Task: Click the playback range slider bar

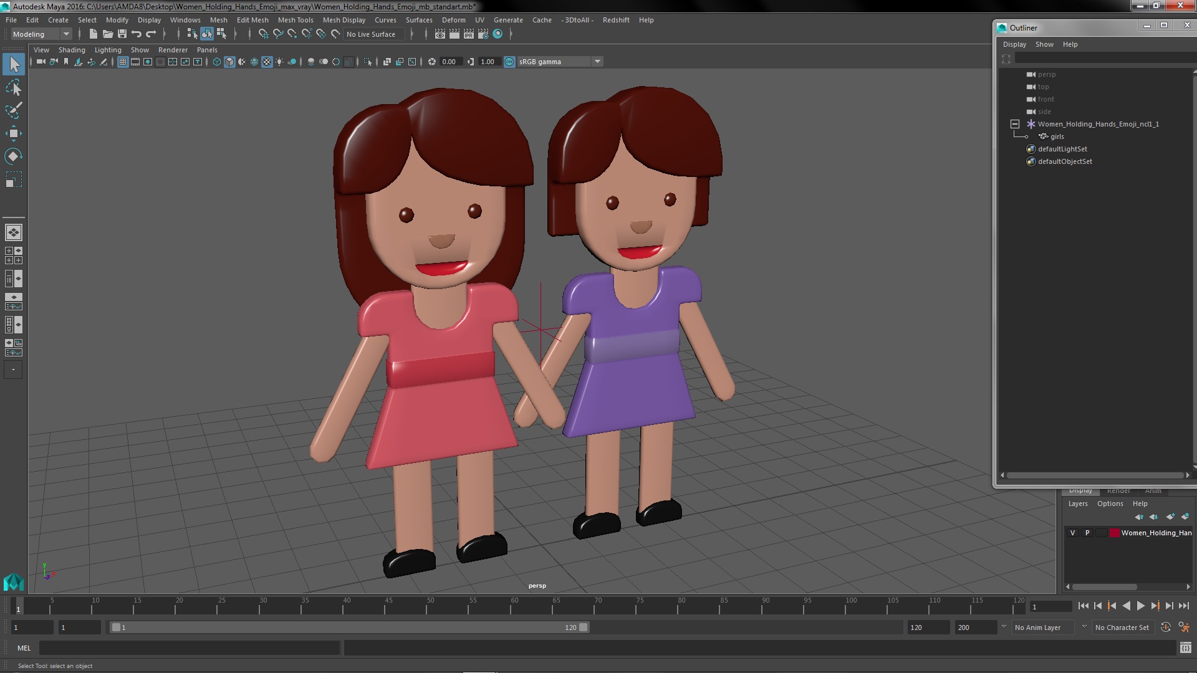Action: [349, 628]
